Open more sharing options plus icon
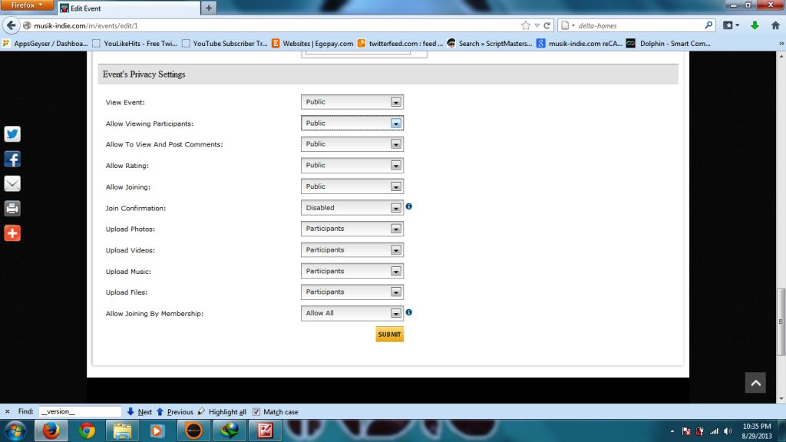The width and height of the screenshot is (786, 442). [x=12, y=233]
